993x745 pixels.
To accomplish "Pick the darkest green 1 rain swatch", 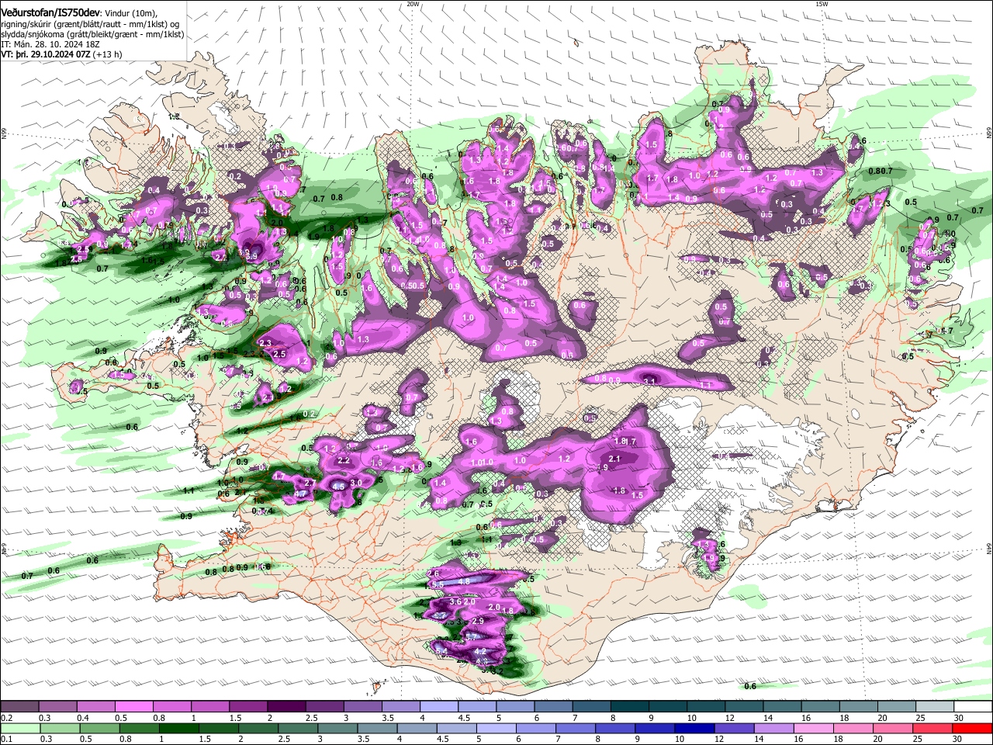I will click(179, 729).
